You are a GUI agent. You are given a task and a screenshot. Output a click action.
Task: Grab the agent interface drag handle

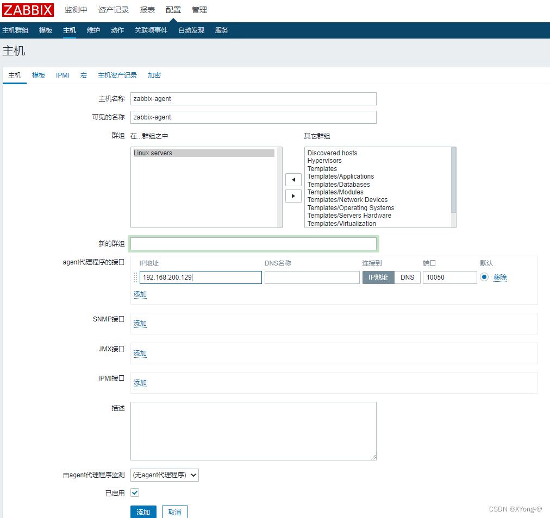click(135, 277)
